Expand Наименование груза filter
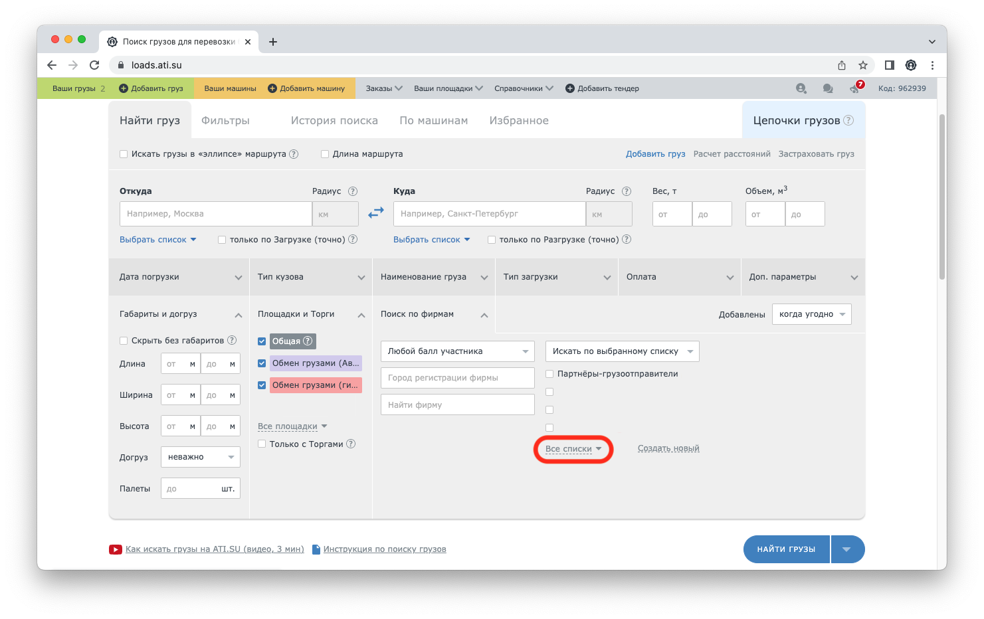 [x=434, y=277]
